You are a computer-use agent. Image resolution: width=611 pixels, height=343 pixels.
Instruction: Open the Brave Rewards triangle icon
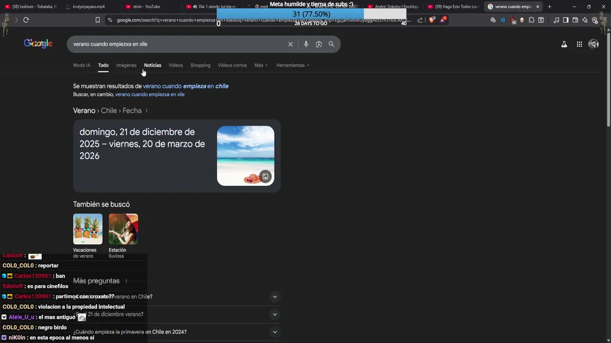(443, 20)
